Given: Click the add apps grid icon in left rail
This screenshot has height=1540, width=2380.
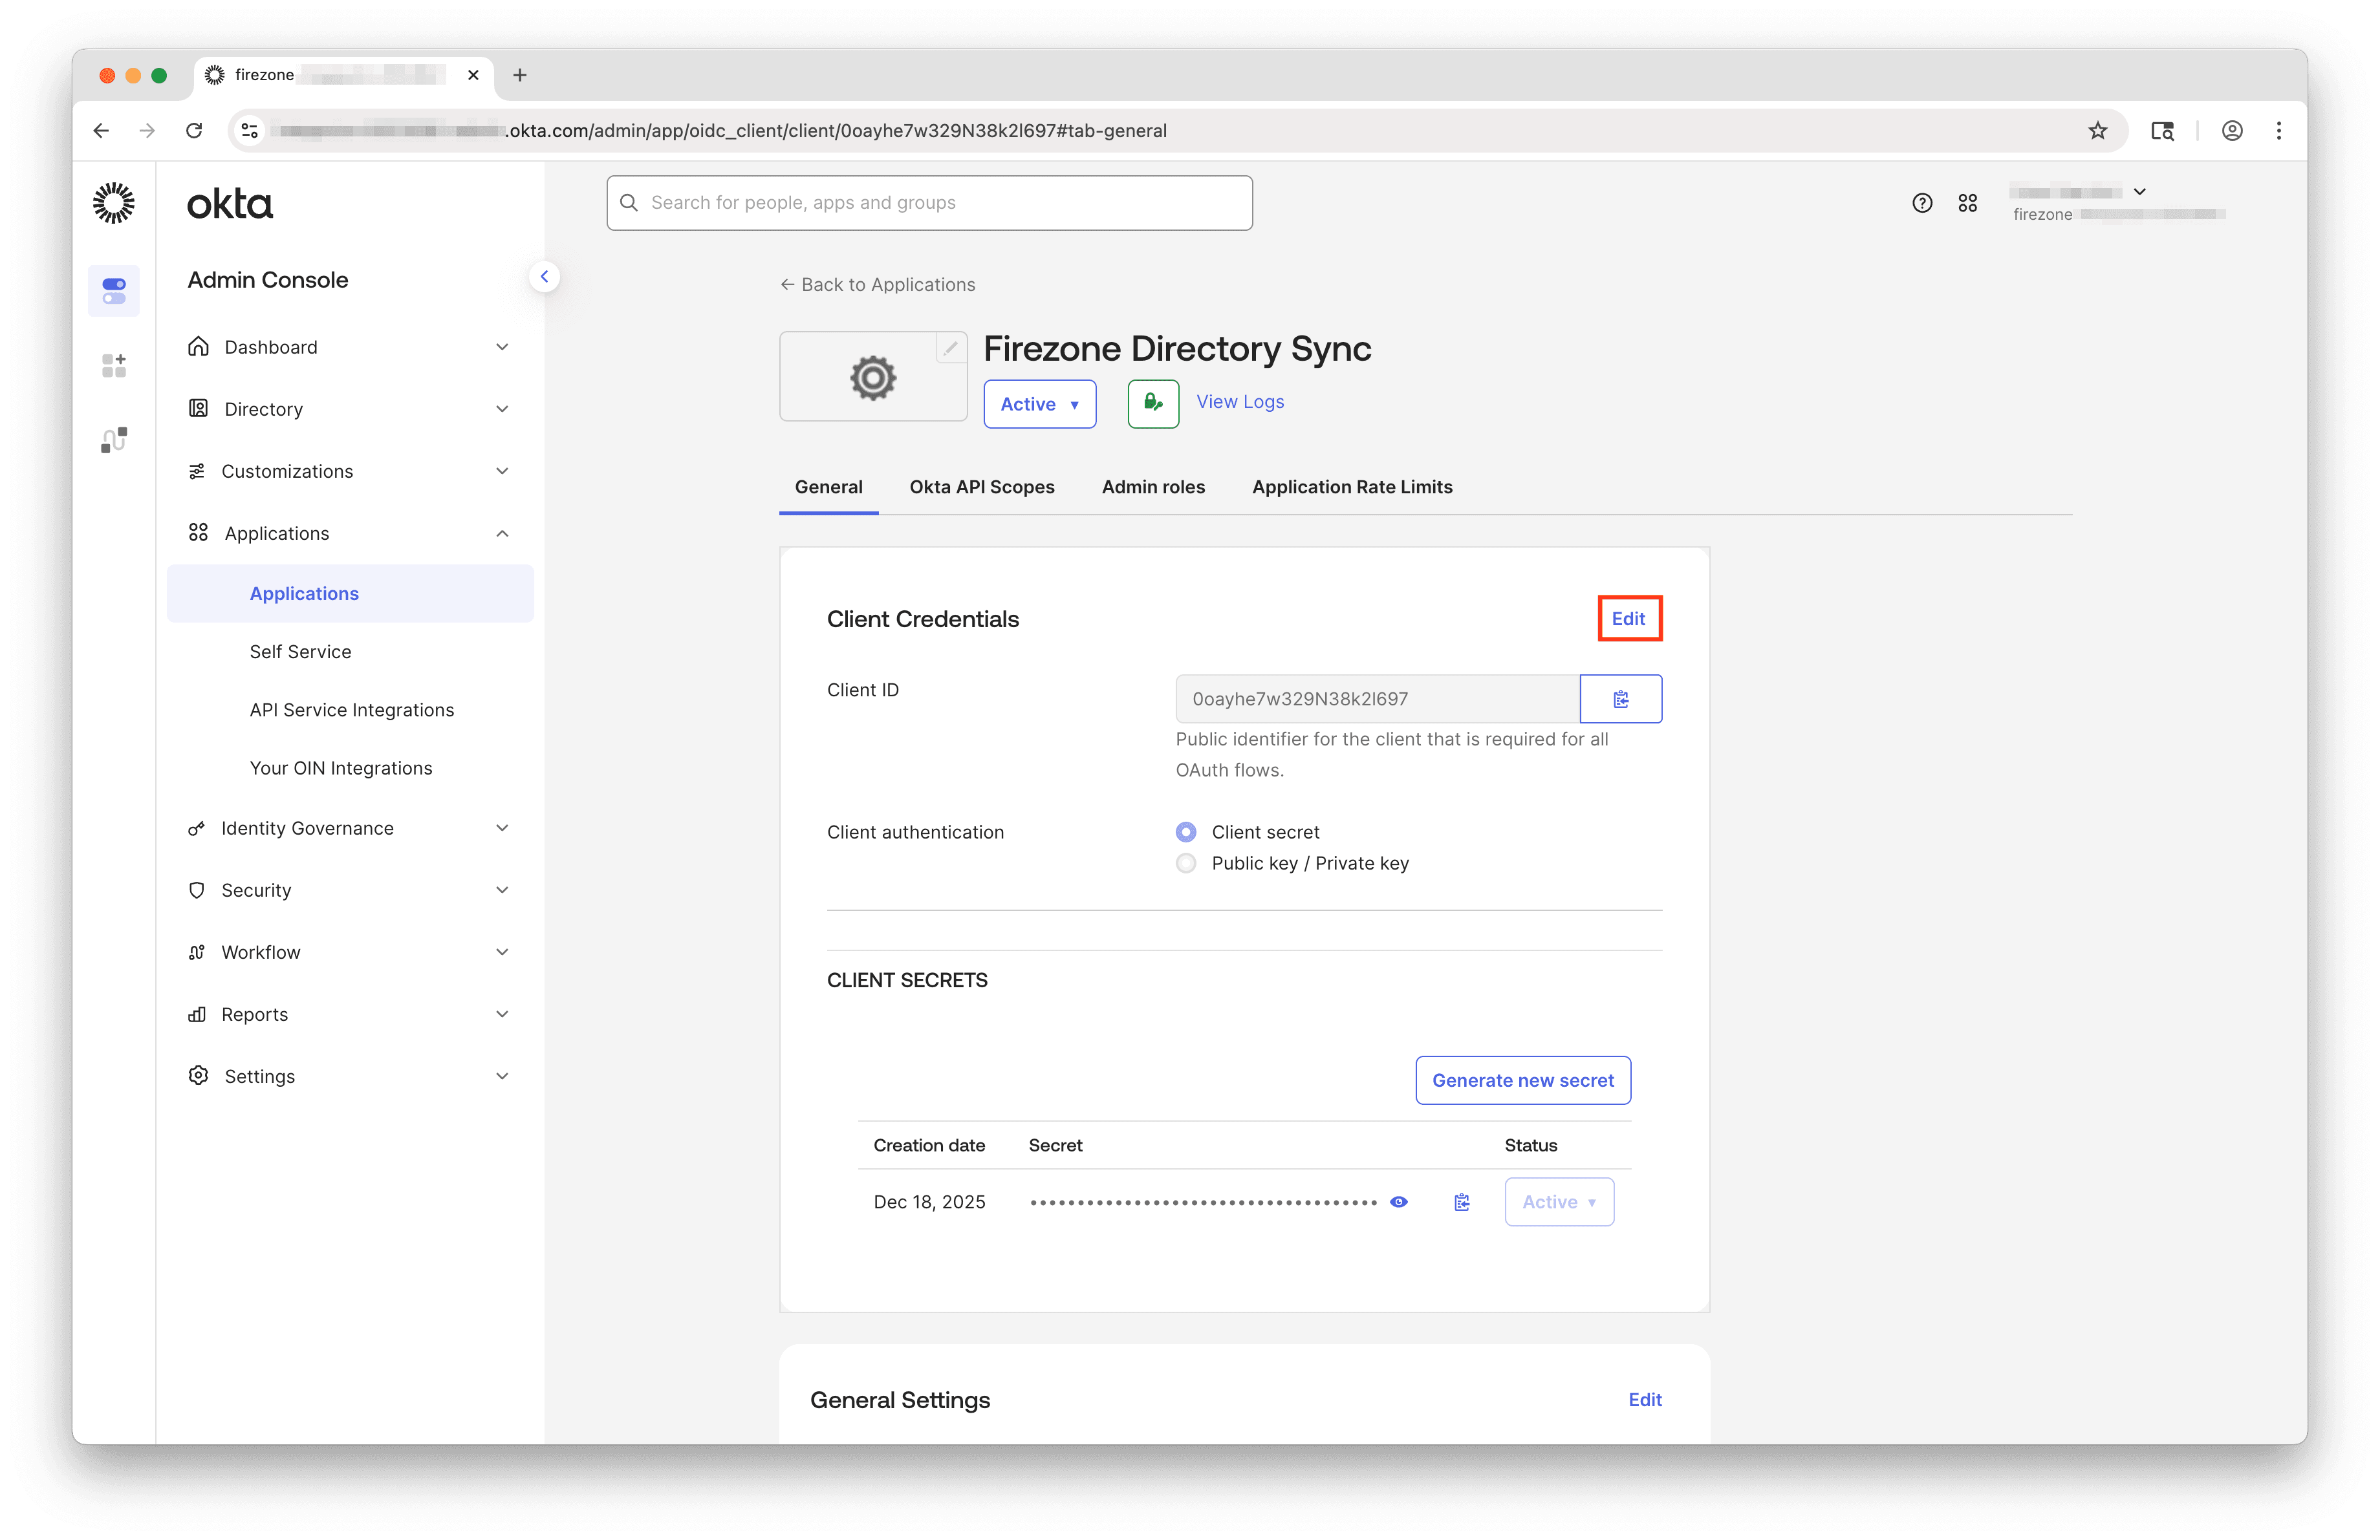Looking at the screenshot, I should point(114,365).
